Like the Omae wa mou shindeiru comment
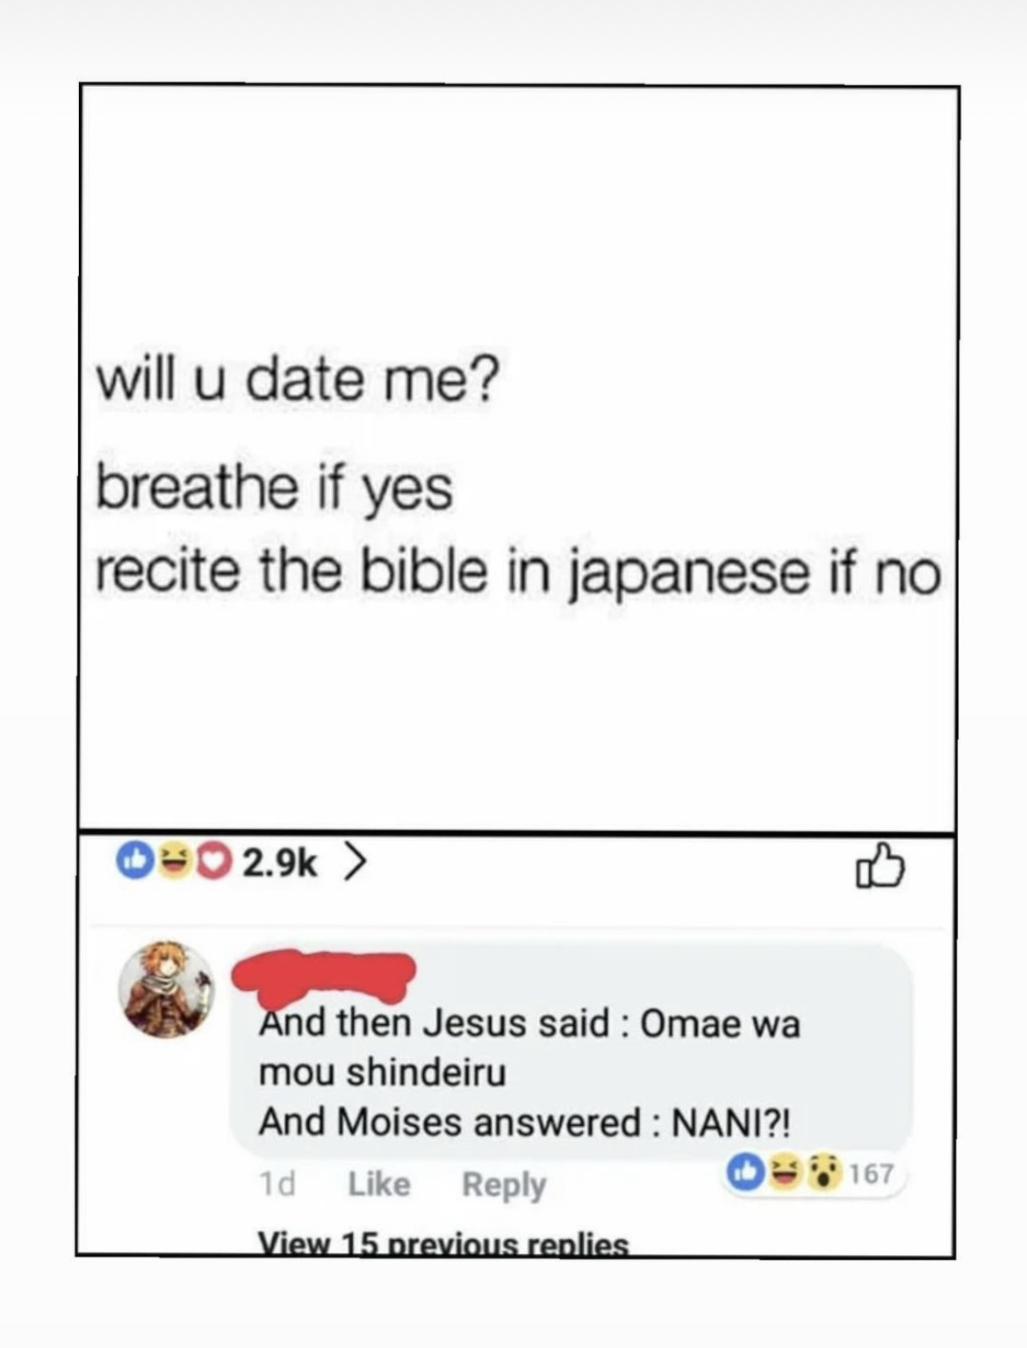This screenshot has height=1348, width=1027. click(379, 1185)
